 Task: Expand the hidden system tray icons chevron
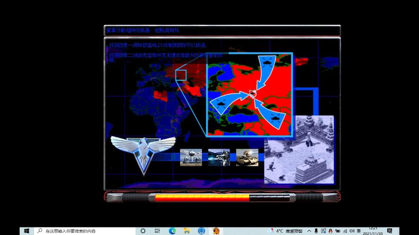click(x=309, y=231)
